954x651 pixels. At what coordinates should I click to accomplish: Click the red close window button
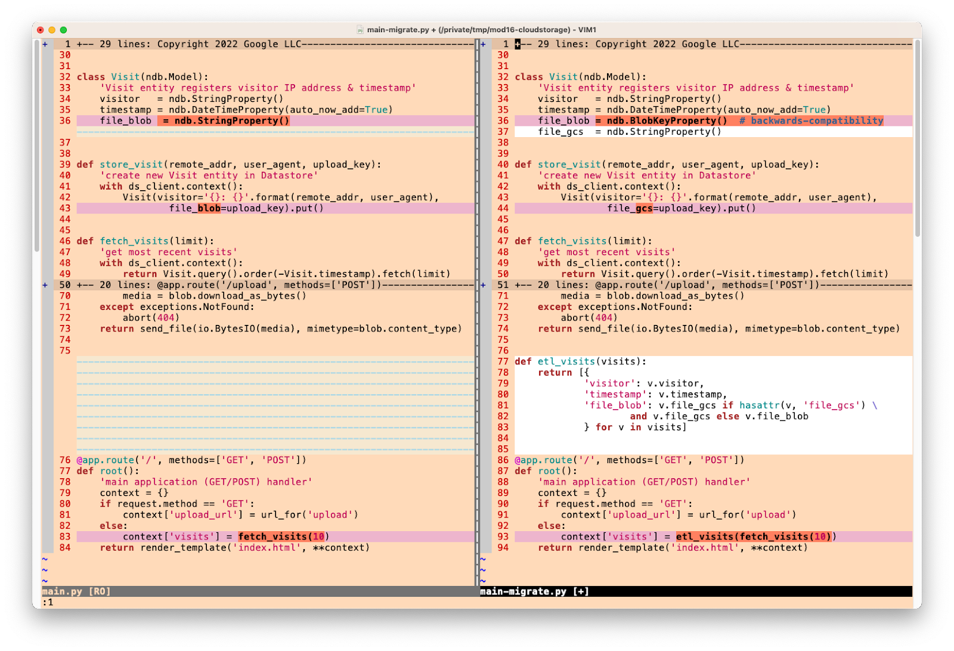coord(41,30)
